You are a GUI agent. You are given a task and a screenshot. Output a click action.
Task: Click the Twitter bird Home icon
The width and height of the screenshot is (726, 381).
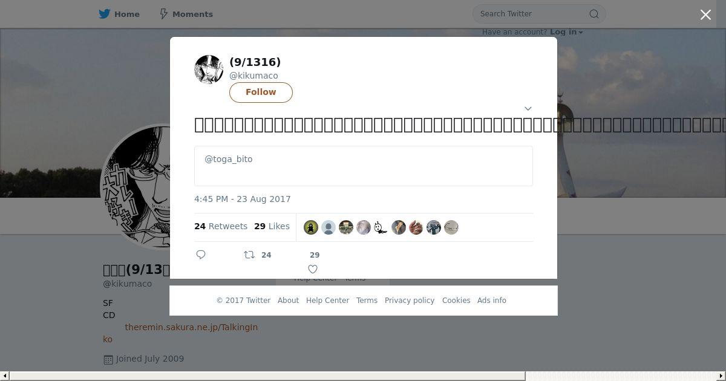click(x=105, y=14)
